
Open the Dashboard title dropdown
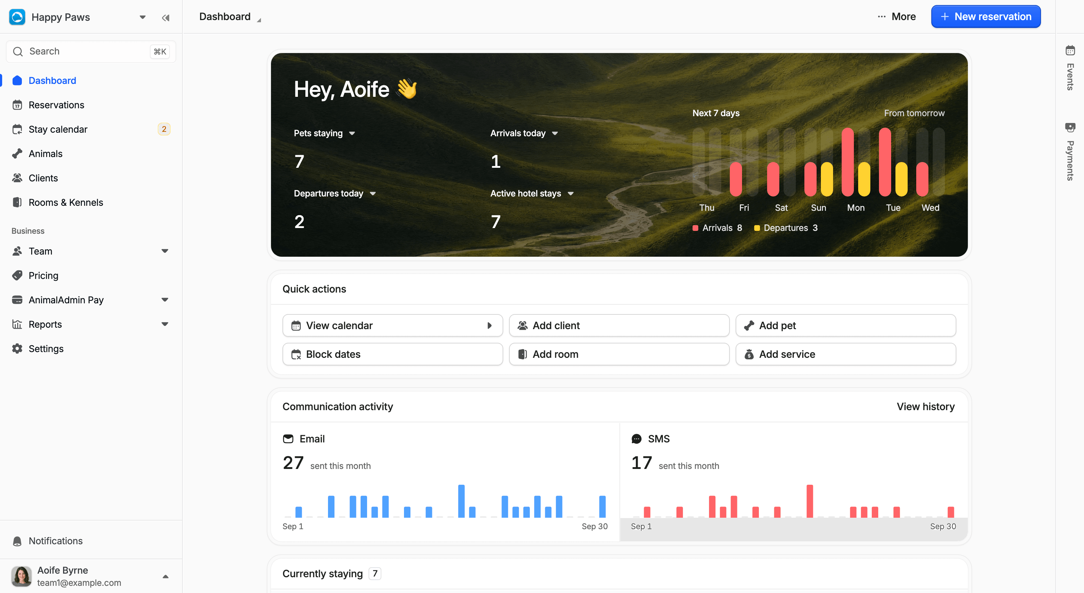(259, 20)
